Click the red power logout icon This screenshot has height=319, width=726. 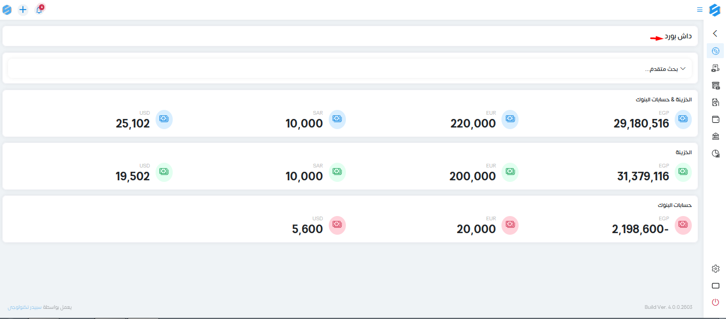click(715, 302)
